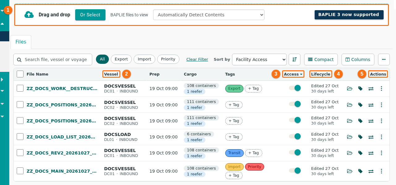Click the DOCSLOAD vessel name
Screen dimensions: 396x185
[x=118, y=134]
